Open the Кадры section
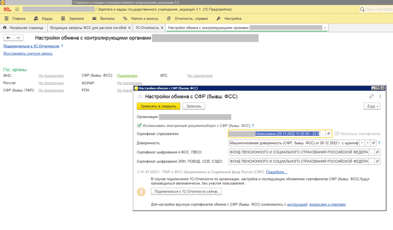 pos(43,18)
